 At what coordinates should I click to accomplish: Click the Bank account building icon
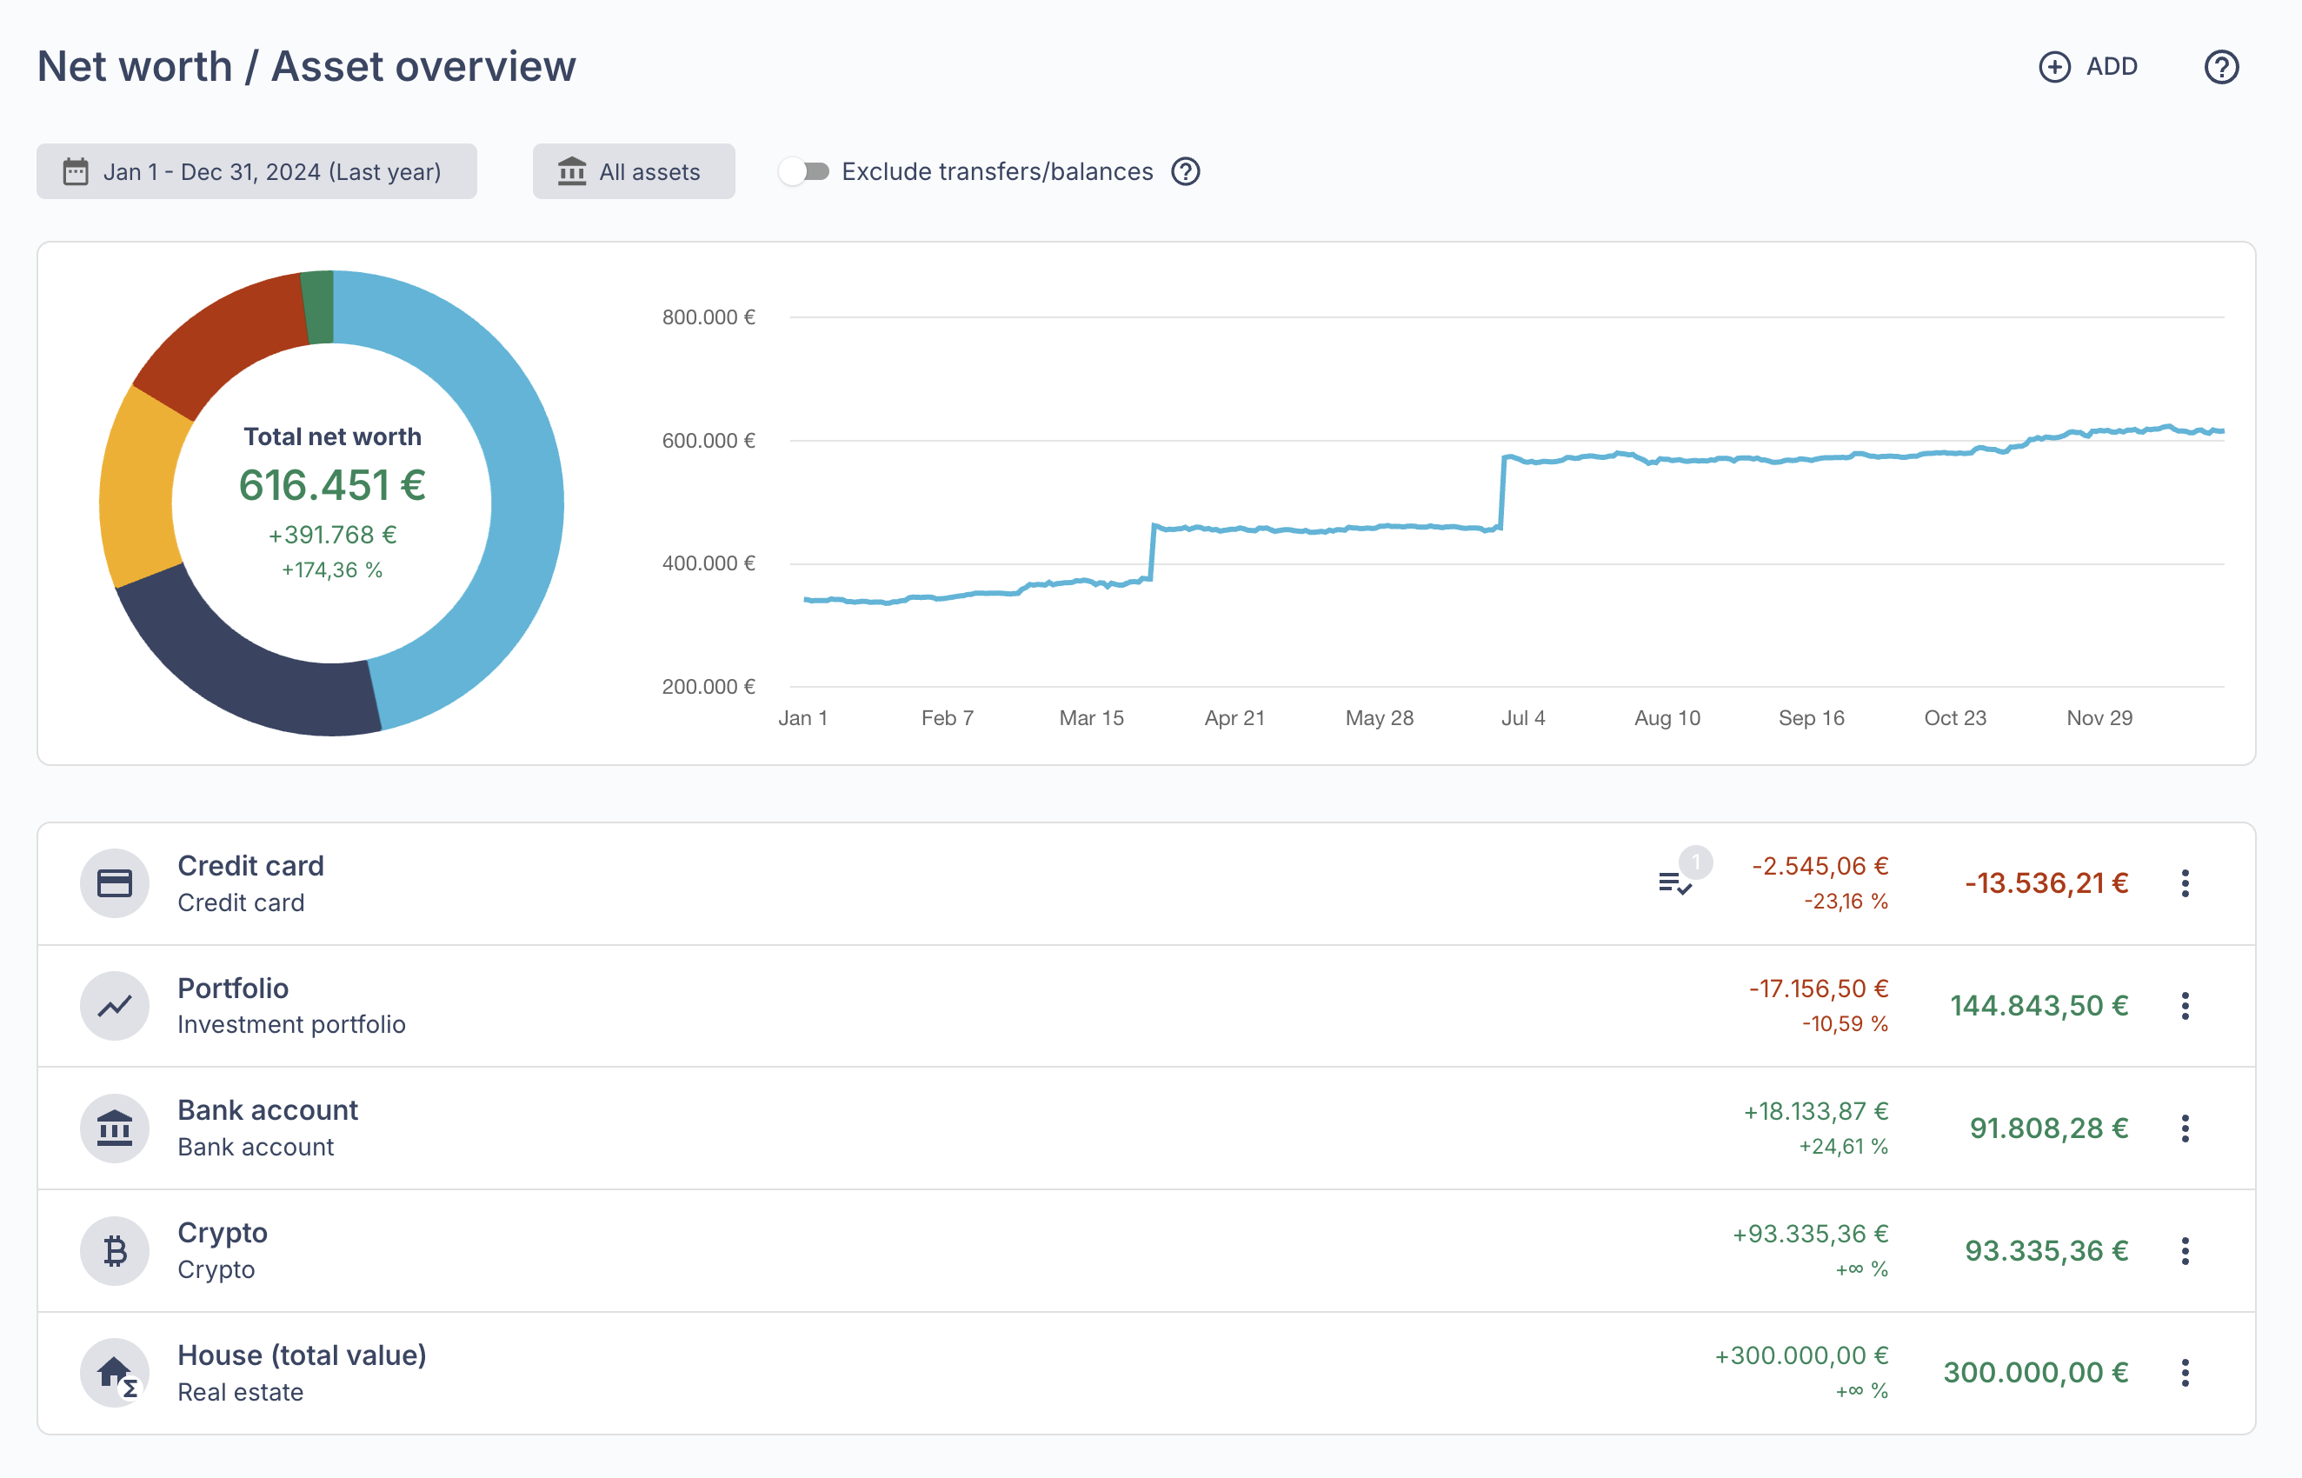[x=114, y=1128]
